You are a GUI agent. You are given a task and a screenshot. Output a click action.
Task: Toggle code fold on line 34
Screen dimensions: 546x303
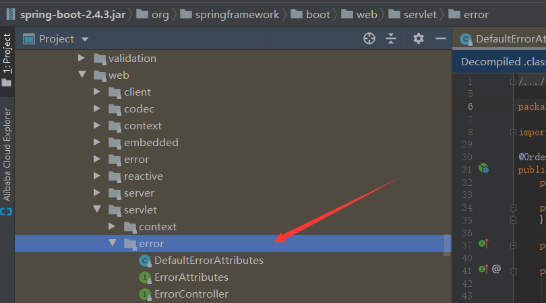513,208
